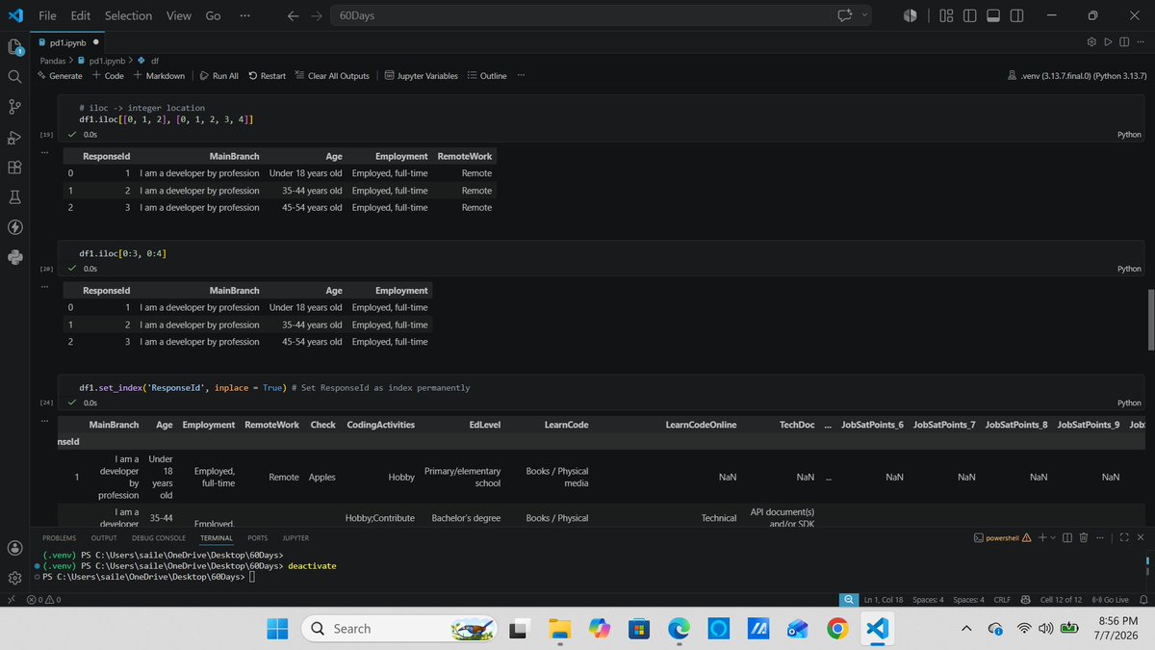1155x650 pixels.
Task: Open the remote window indicator in status bar
Action: (12, 599)
